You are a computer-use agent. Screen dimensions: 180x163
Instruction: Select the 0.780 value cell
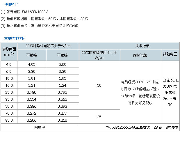pyautogui.click(x=32, y=92)
